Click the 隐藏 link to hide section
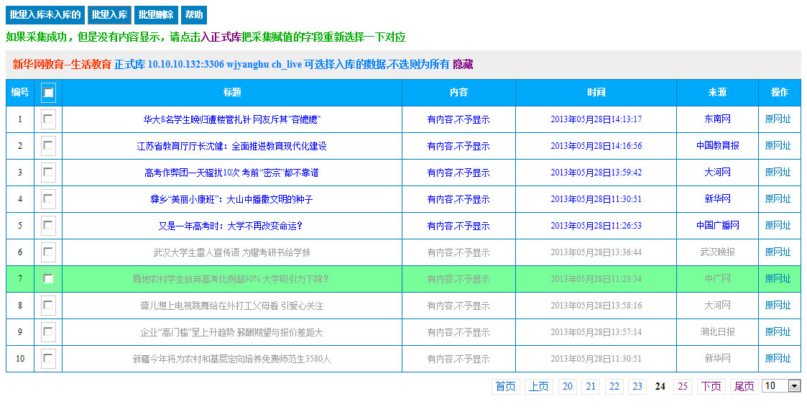The image size is (807, 417). pos(463,64)
